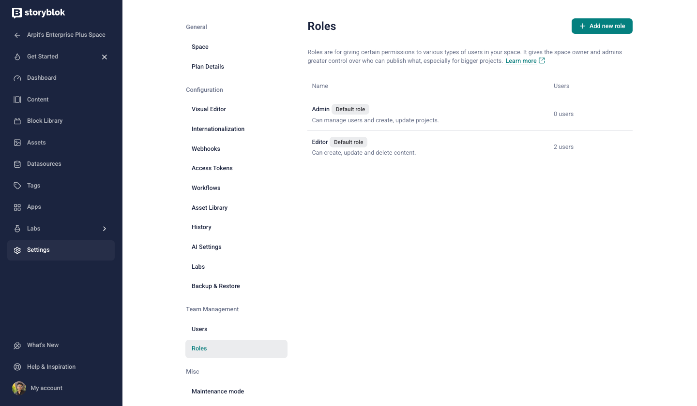This screenshot has height=406, width=697.
Task: Click the What's New icon
Action: [17, 346]
